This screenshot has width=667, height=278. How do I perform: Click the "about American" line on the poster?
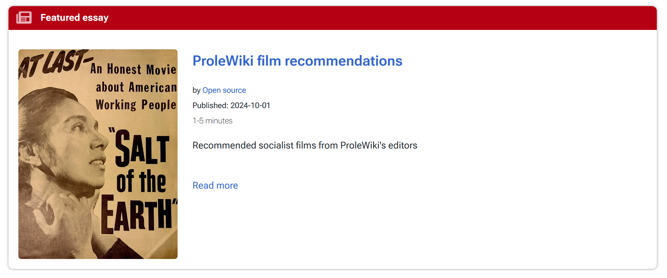coord(136,87)
